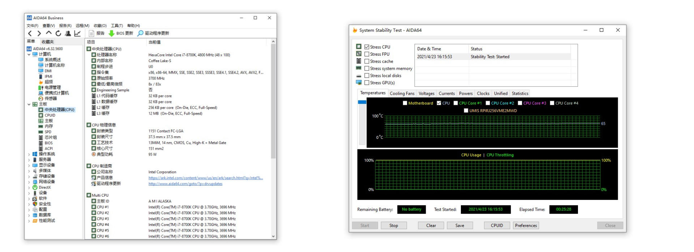Open the Intel ark product info link
The image size is (694, 252).
pyautogui.click(x=205, y=178)
